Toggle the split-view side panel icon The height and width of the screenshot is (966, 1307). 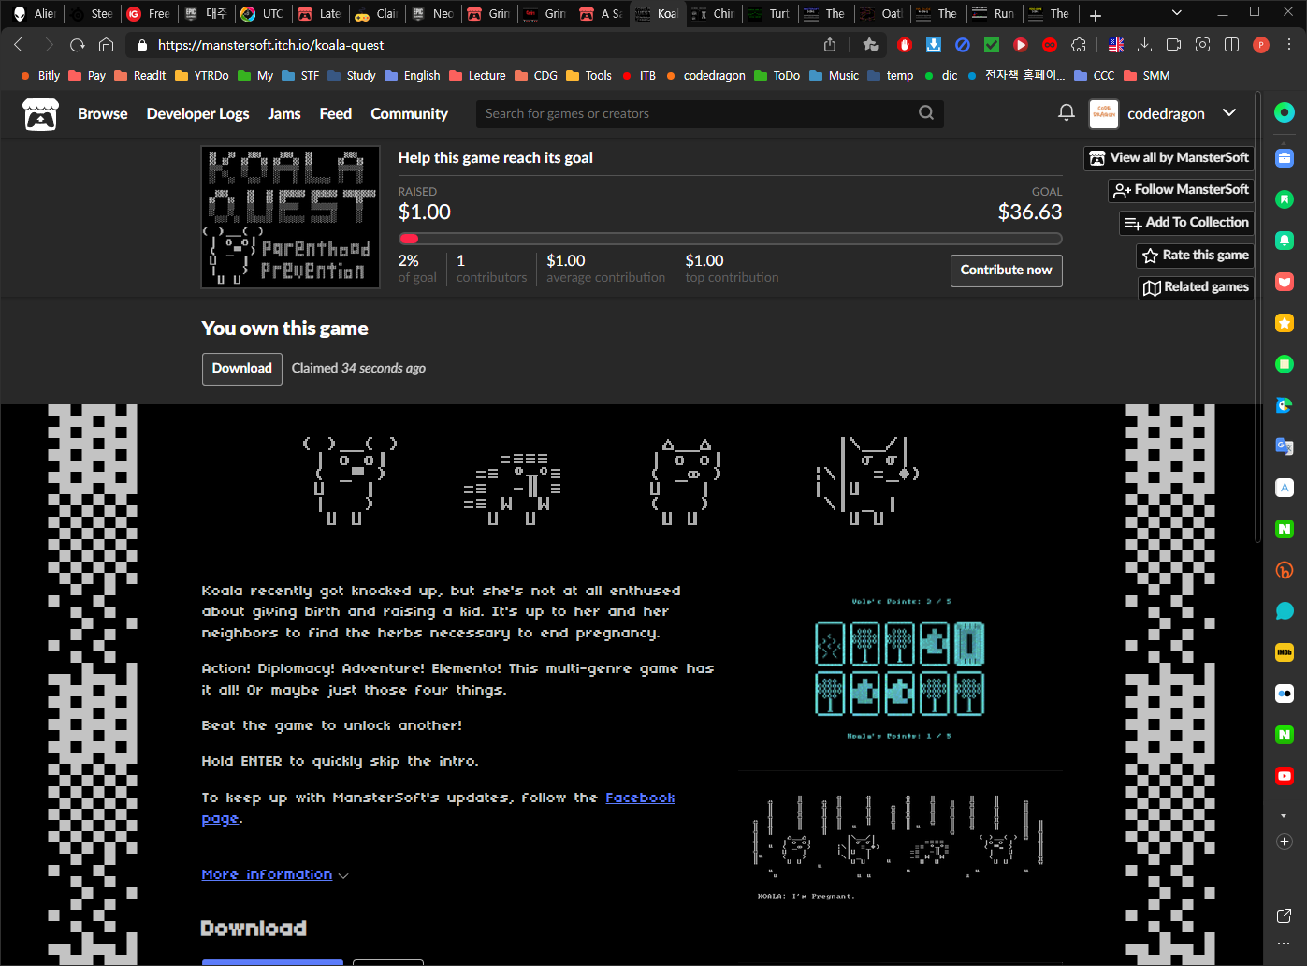coord(1232,45)
